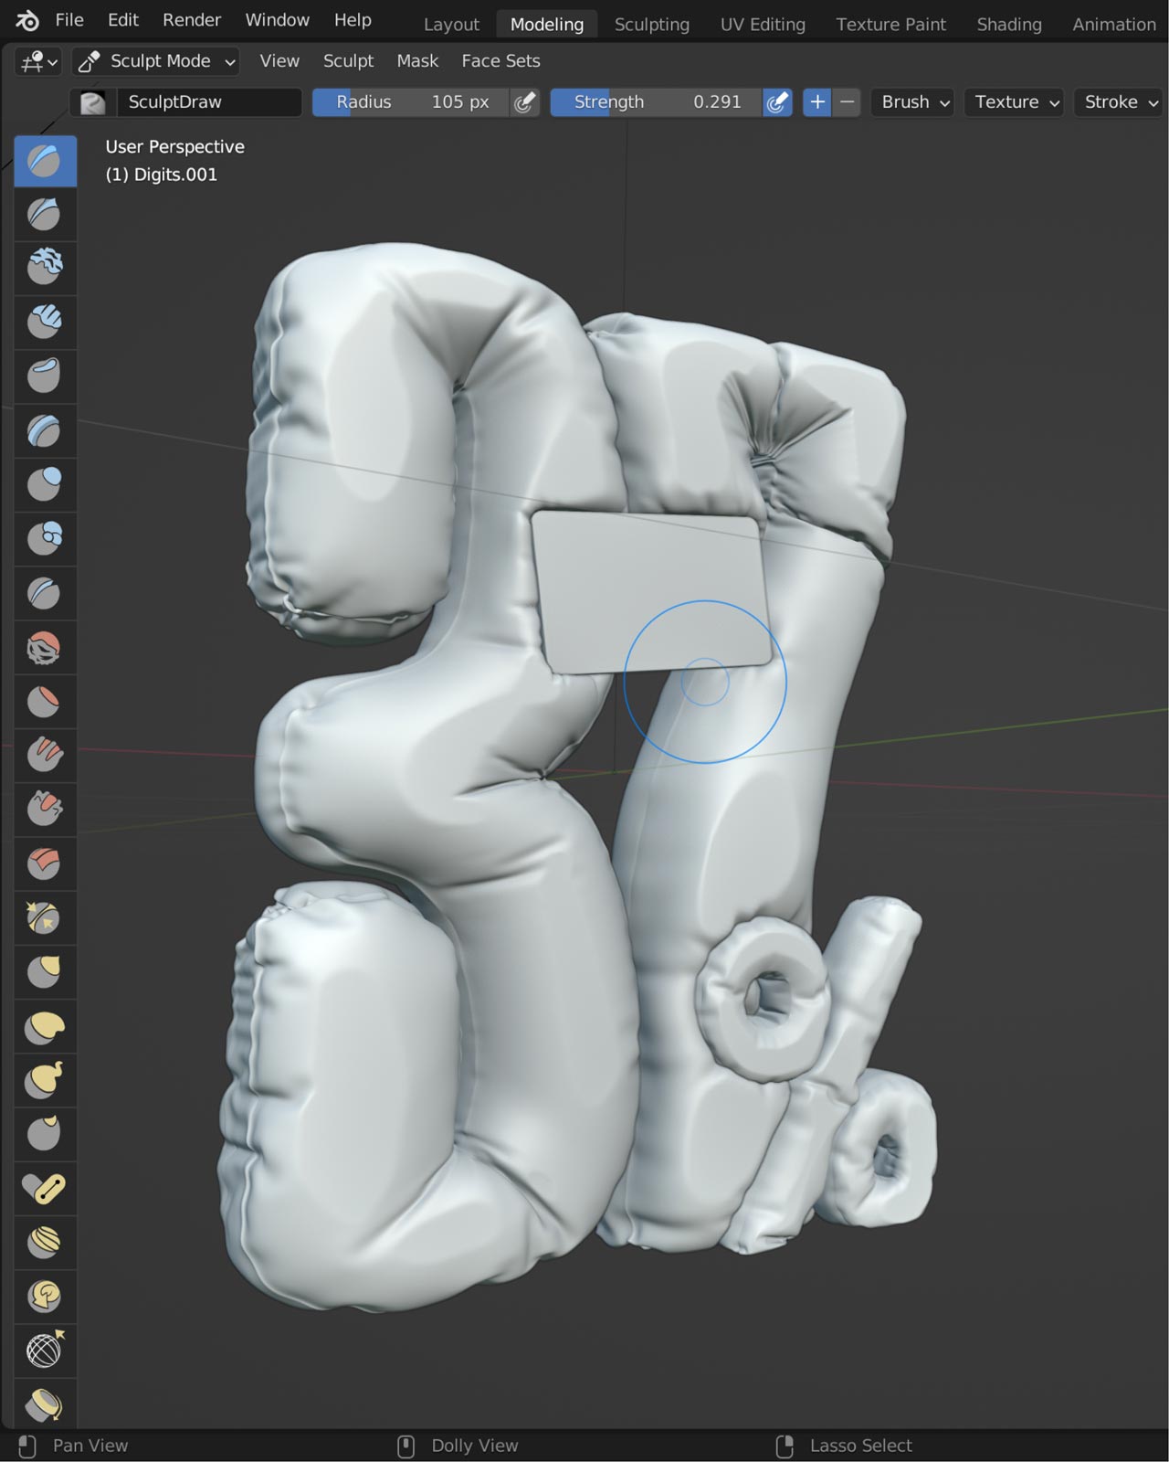The width and height of the screenshot is (1169, 1462).
Task: Toggle pressure sensitivity for Strength
Action: pos(777,102)
